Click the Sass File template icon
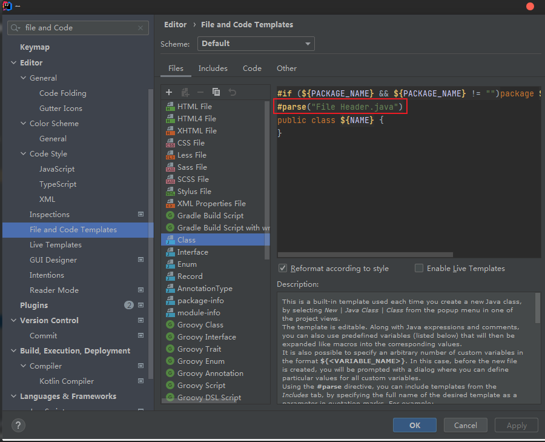Screen dimensions: 545x442 click(170, 167)
